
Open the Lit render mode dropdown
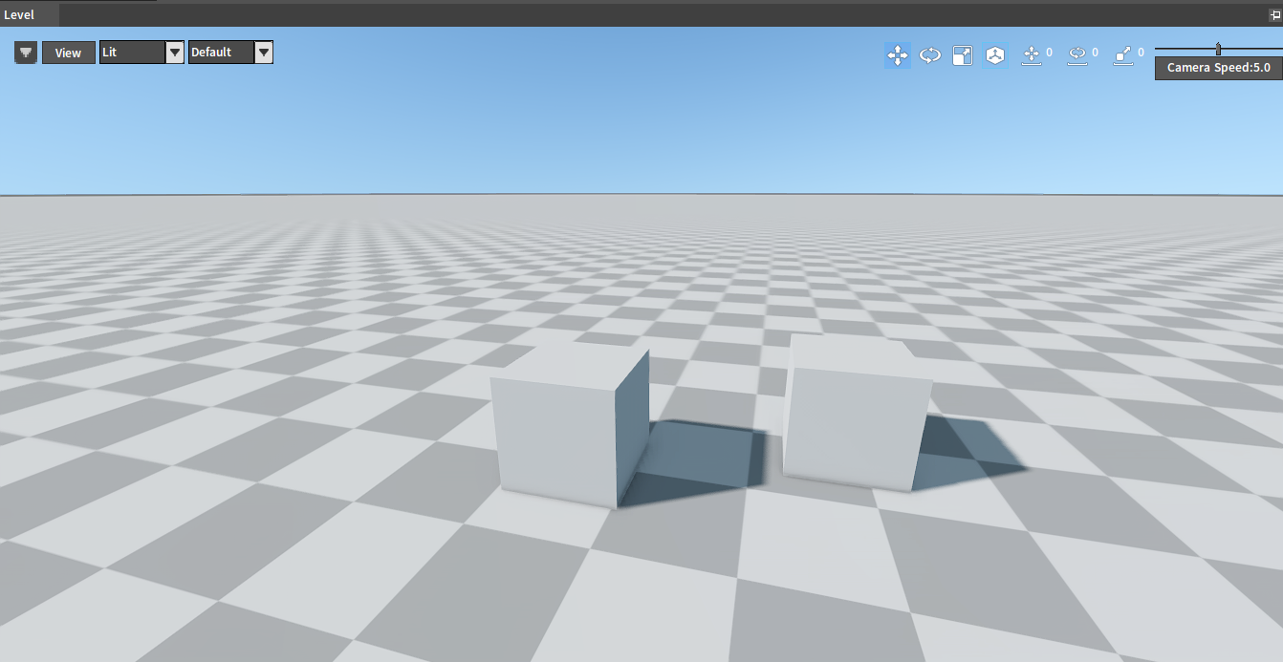click(x=141, y=53)
